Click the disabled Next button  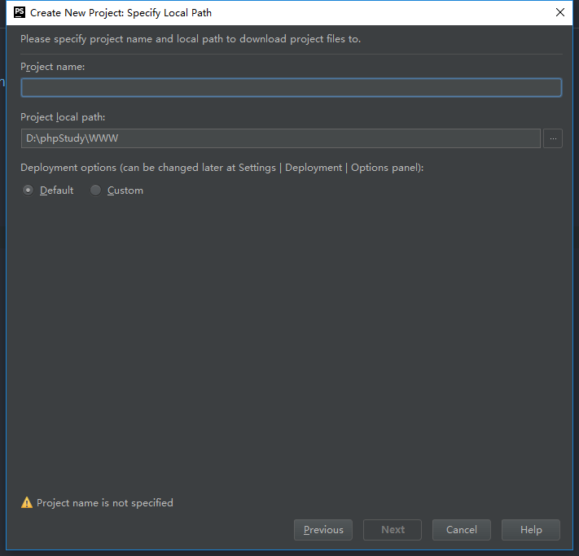(x=393, y=530)
